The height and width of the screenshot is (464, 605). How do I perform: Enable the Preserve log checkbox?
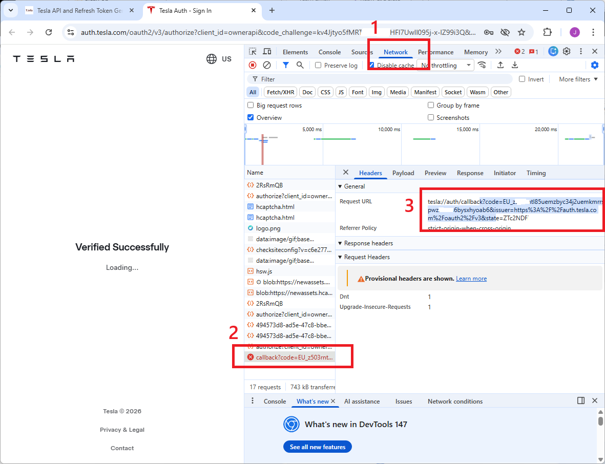(318, 65)
